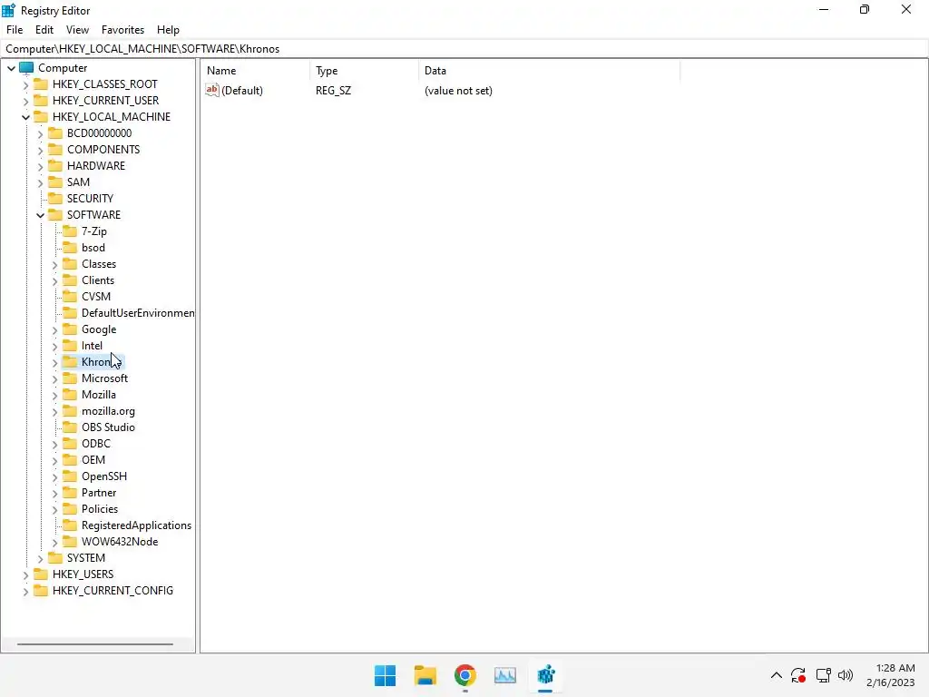Click the Registry Editor title icon
The width and height of the screenshot is (929, 697).
tap(9, 10)
